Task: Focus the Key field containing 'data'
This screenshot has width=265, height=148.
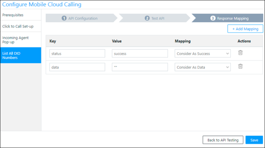Action: click(x=77, y=67)
